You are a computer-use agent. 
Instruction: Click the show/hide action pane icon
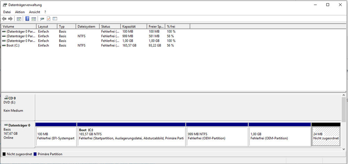[x=34, y=19]
